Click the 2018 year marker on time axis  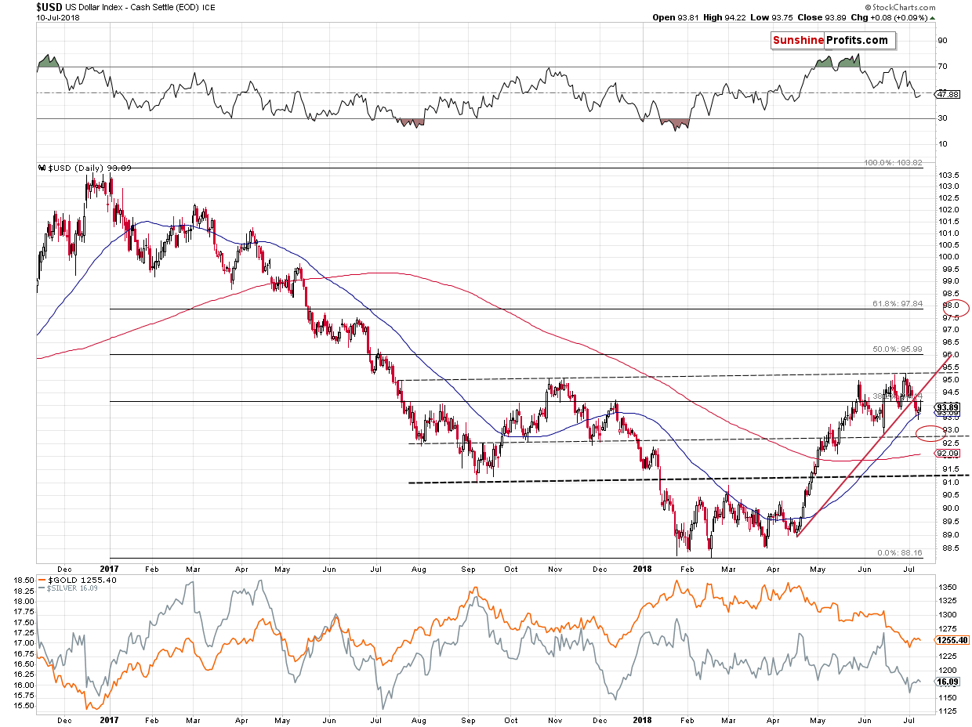[643, 568]
